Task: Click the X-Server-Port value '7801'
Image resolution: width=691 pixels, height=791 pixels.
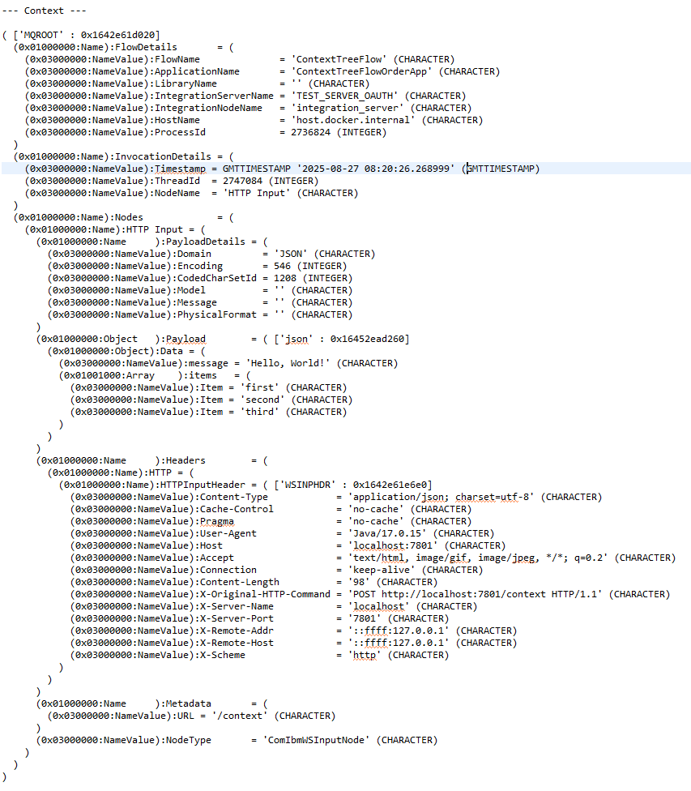Action: tap(365, 618)
